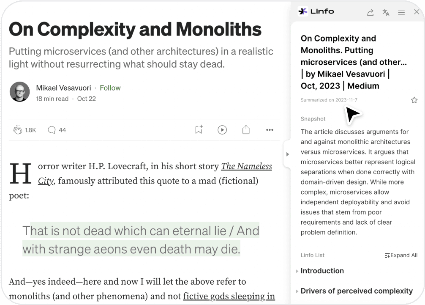Viewport: 425px width, 305px height.
Task: Open the Linfo hamburger menu
Action: click(401, 12)
